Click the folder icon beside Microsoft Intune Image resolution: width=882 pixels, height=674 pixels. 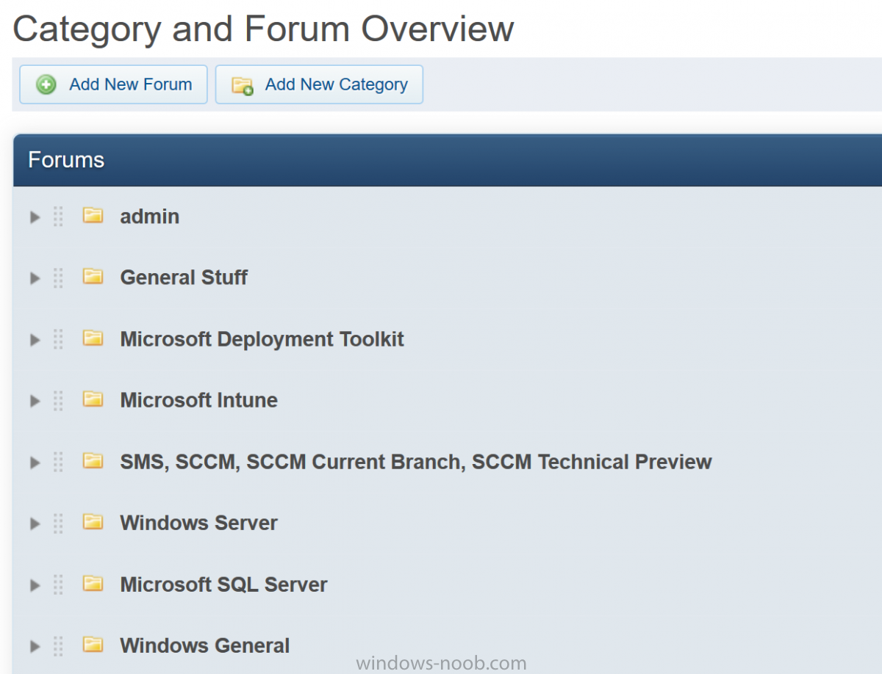click(x=93, y=399)
